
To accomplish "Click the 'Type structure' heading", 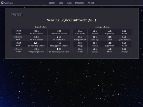I will coord(41,27).
